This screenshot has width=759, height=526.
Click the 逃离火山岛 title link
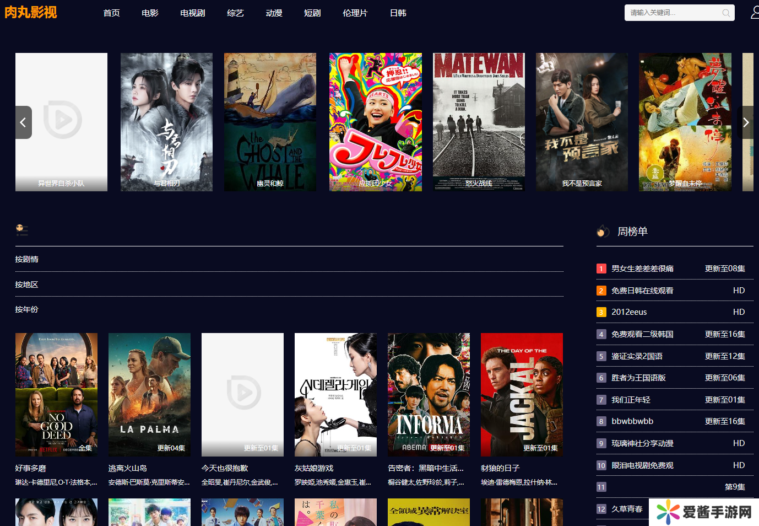(x=128, y=468)
